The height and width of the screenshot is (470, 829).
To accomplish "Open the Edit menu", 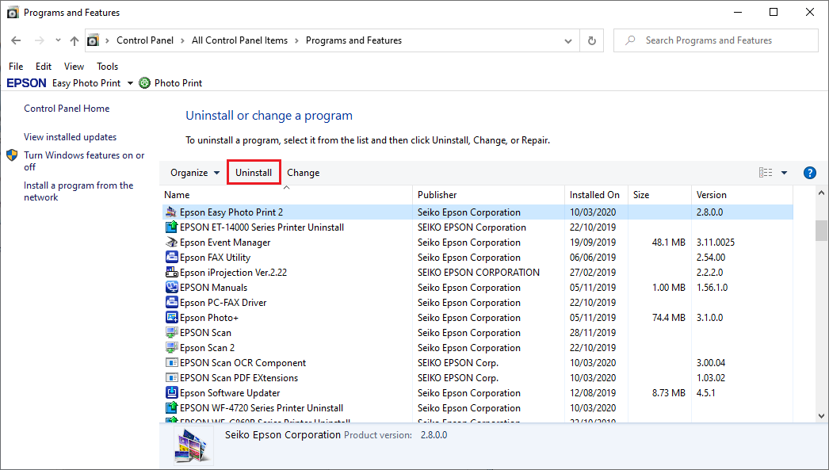I will pyautogui.click(x=44, y=66).
